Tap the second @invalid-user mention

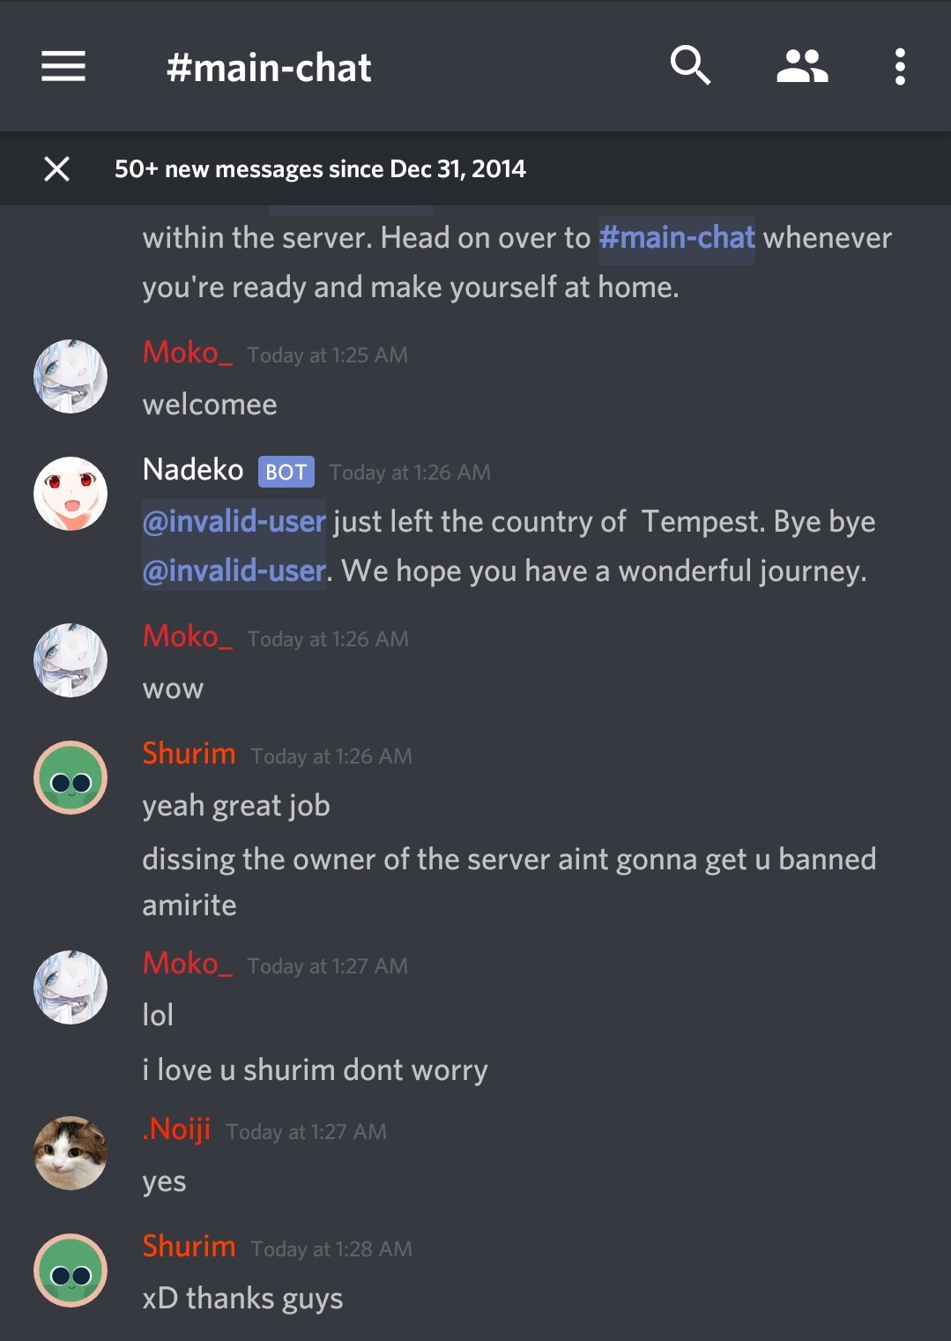pos(234,571)
